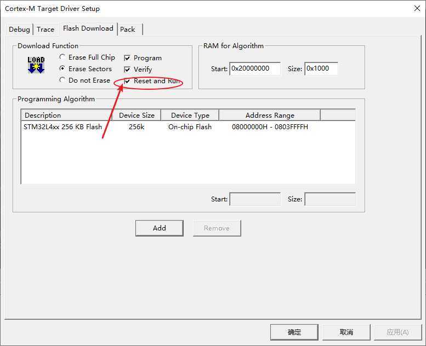Cancel using the 取消 button
Image resolution: width=426 pixels, height=346 pixels.
click(347, 332)
